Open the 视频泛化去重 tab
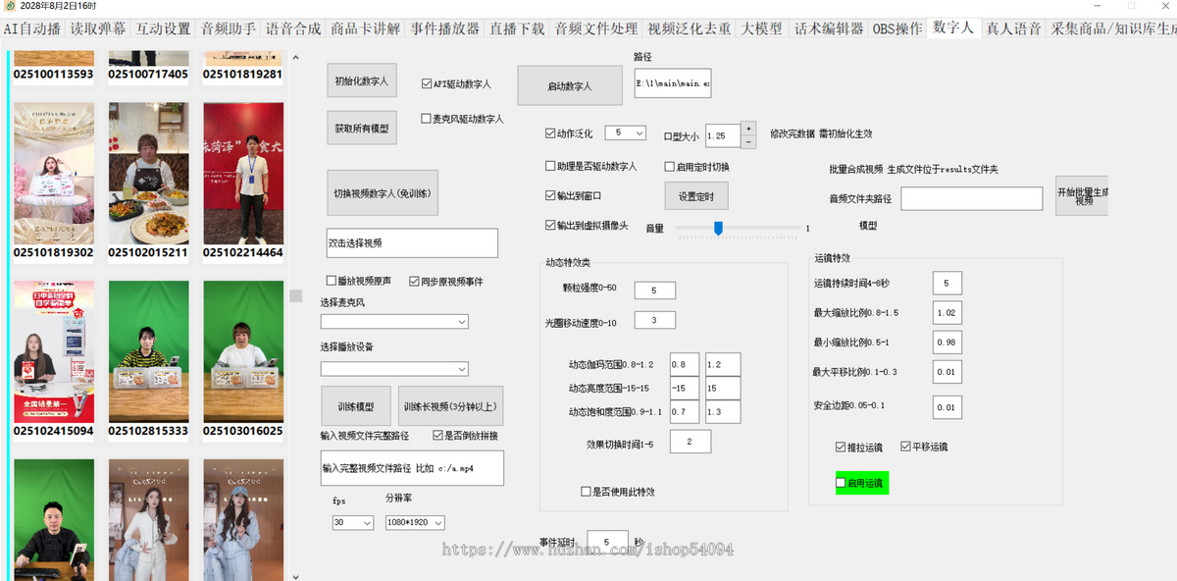 coord(690,28)
